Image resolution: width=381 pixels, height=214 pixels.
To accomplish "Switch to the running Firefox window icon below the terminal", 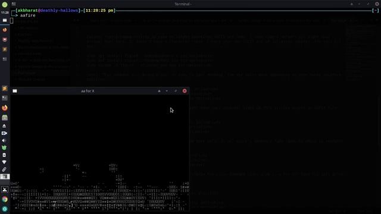I will 5,30.
